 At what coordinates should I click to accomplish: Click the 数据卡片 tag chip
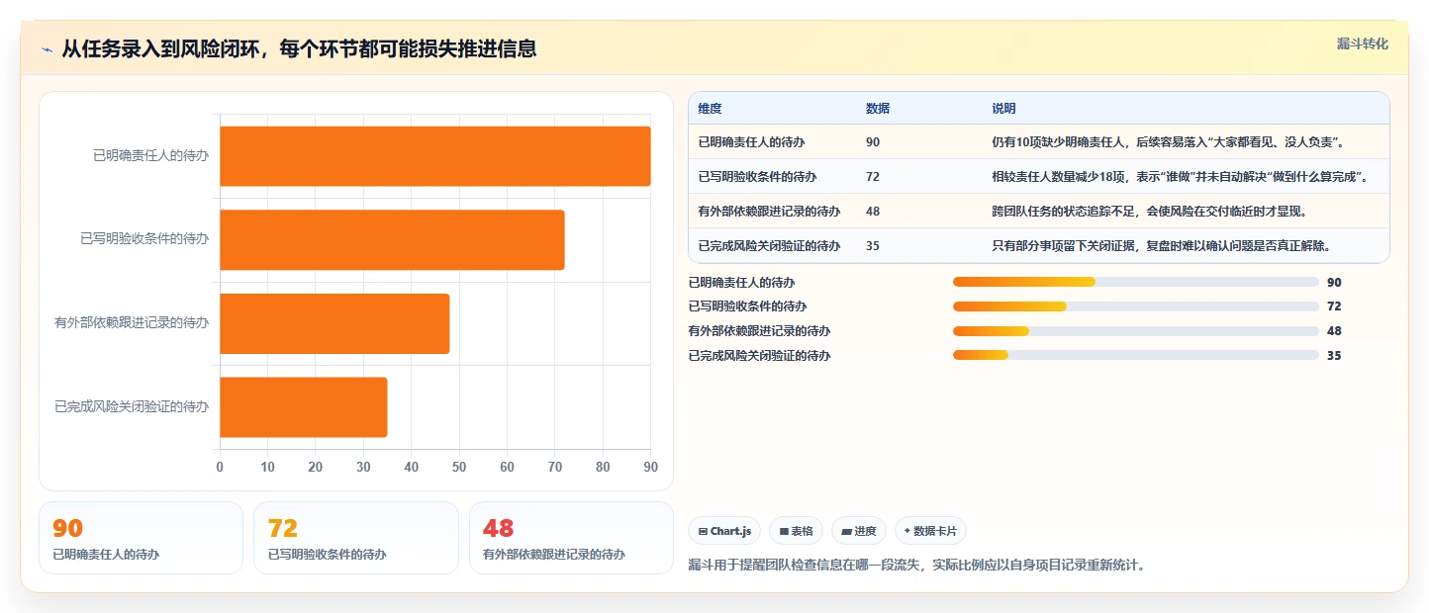pyautogui.click(x=930, y=531)
